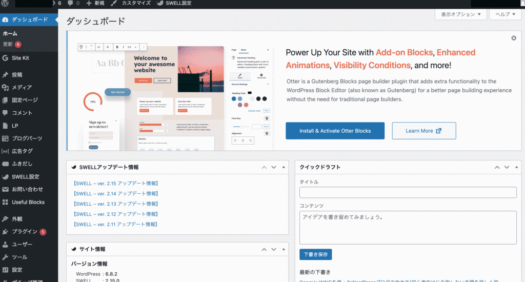The height and width of the screenshot is (282, 525).
Task: Click the WordPress logo in admin bar
Action: point(6,3)
